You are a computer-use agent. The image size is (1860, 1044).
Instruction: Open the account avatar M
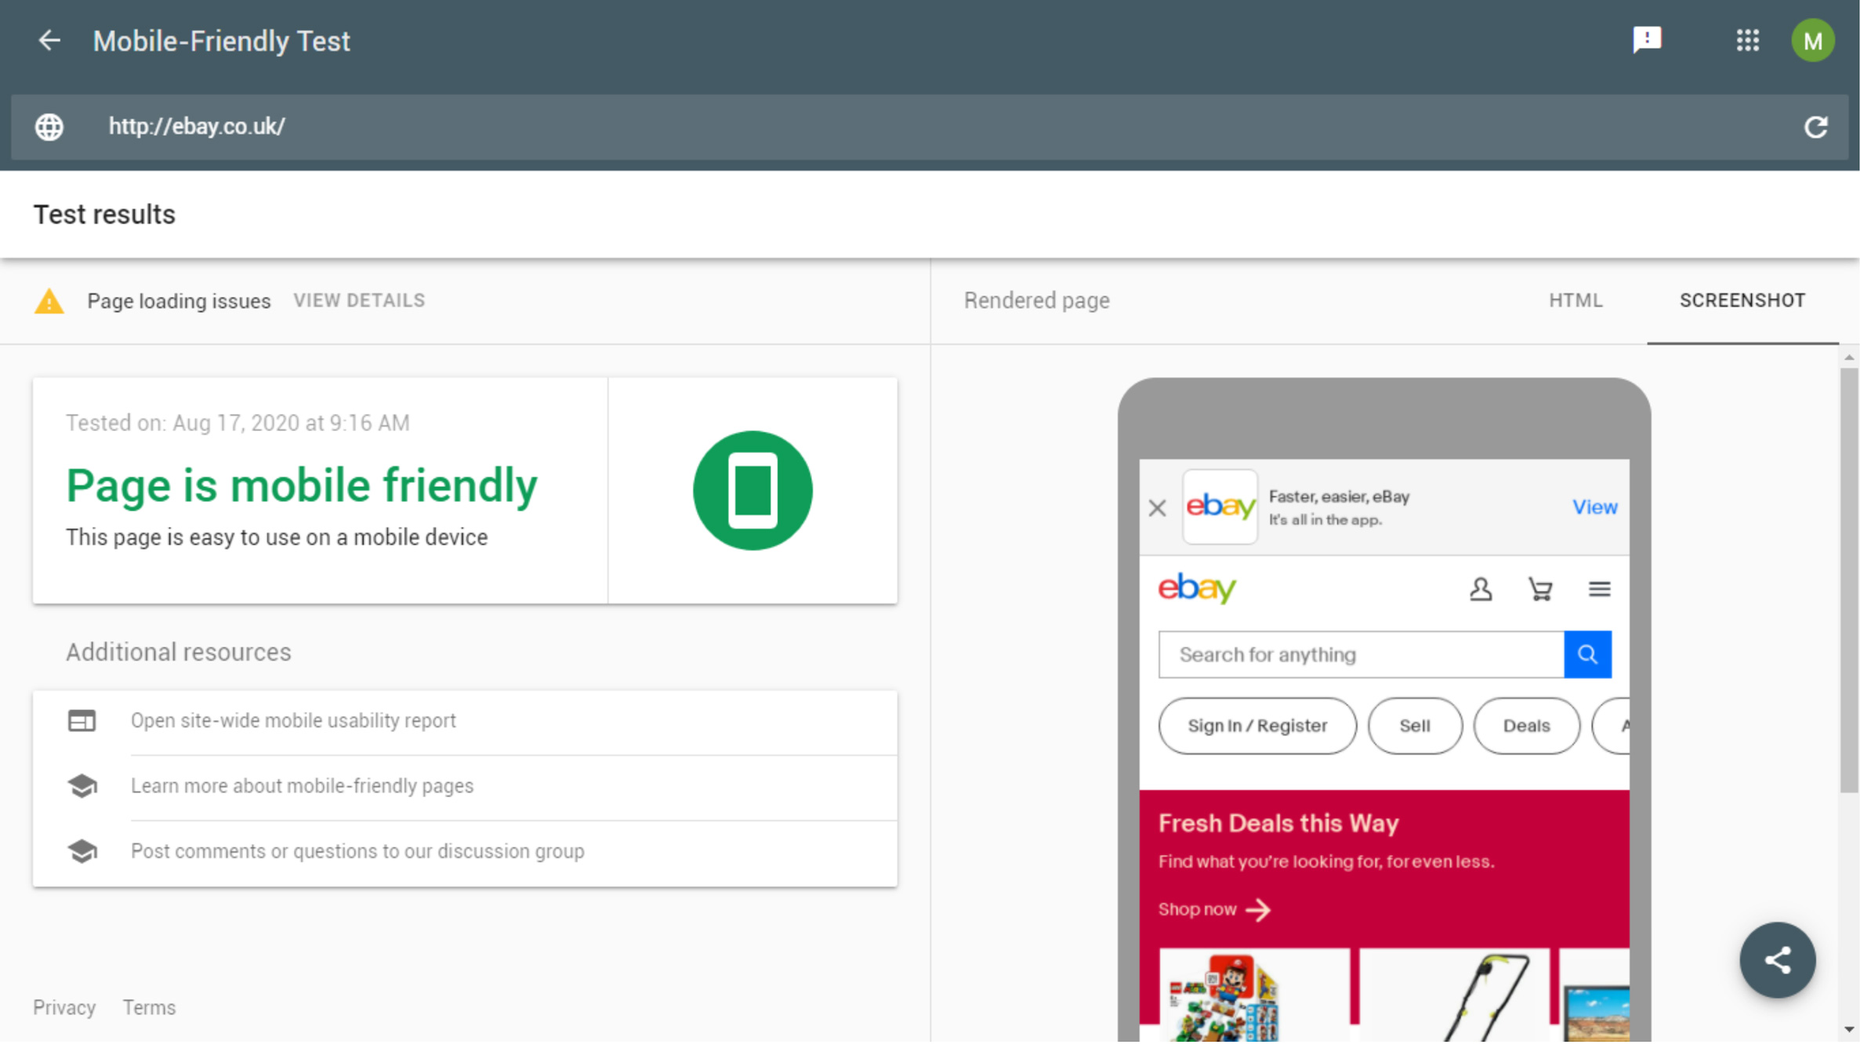click(x=1812, y=41)
